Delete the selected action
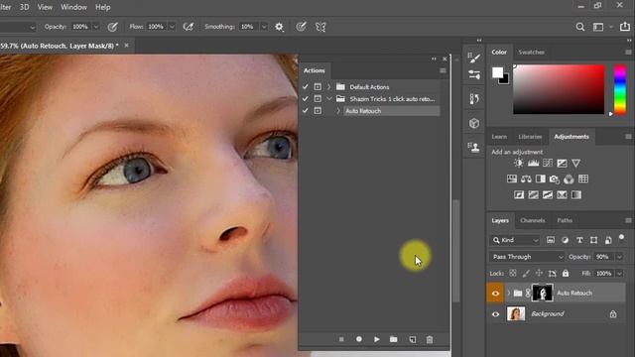The width and height of the screenshot is (635, 357). point(430,339)
